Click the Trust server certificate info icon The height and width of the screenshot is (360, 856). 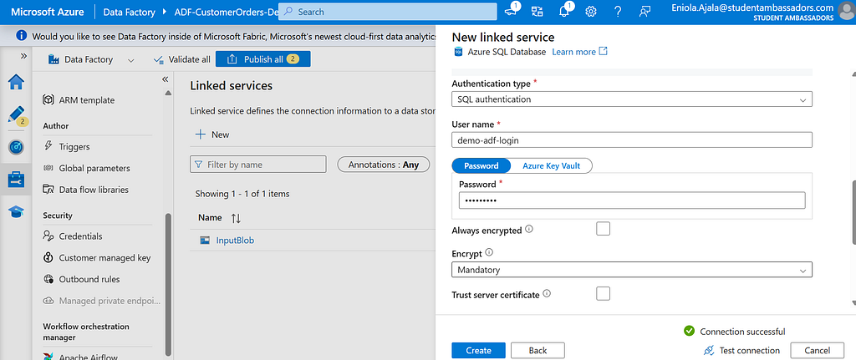[547, 294]
